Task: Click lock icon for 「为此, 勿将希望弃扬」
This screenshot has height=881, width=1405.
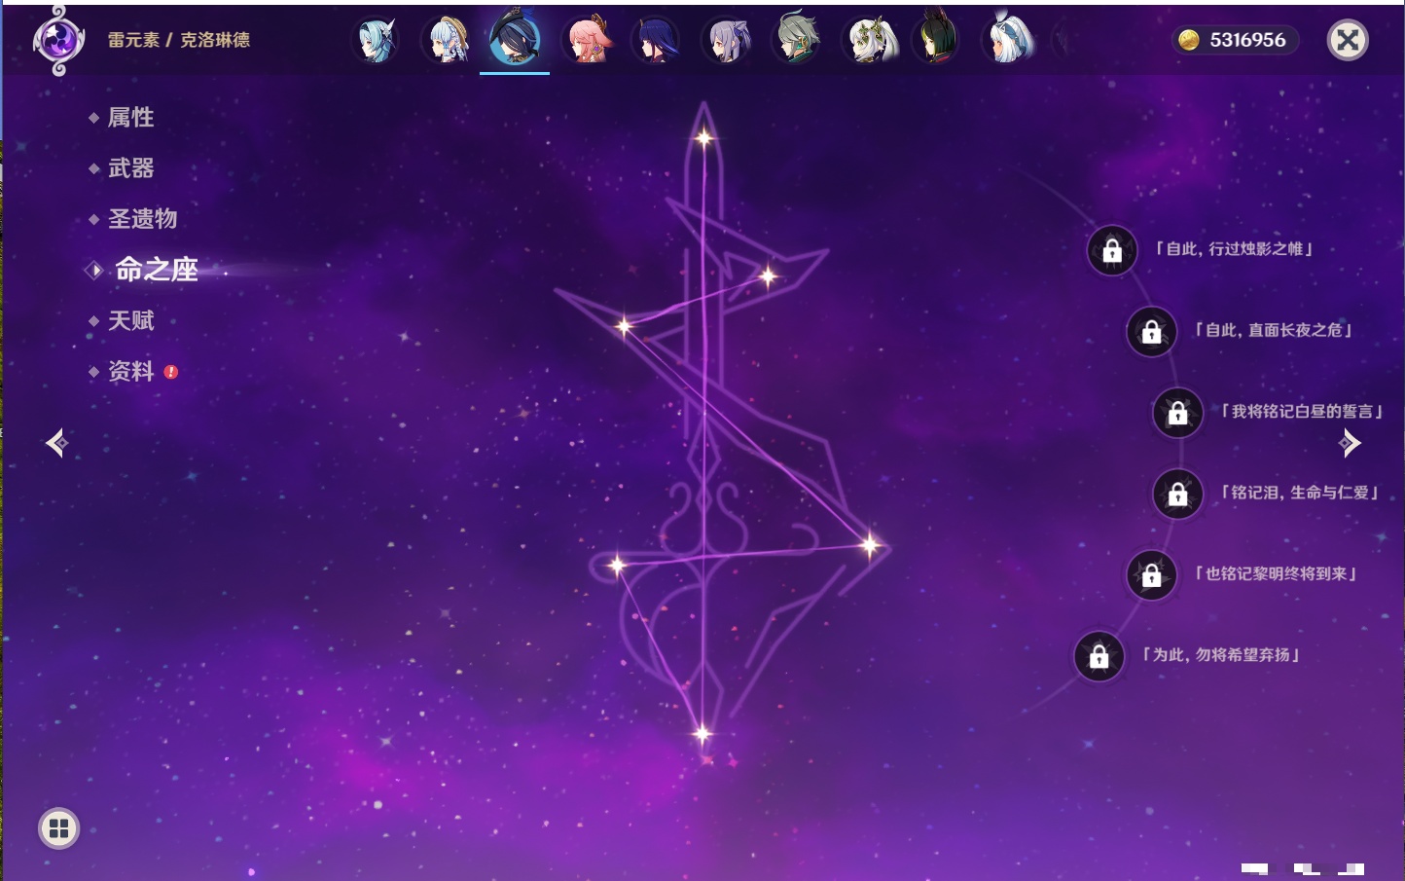Action: (1099, 657)
